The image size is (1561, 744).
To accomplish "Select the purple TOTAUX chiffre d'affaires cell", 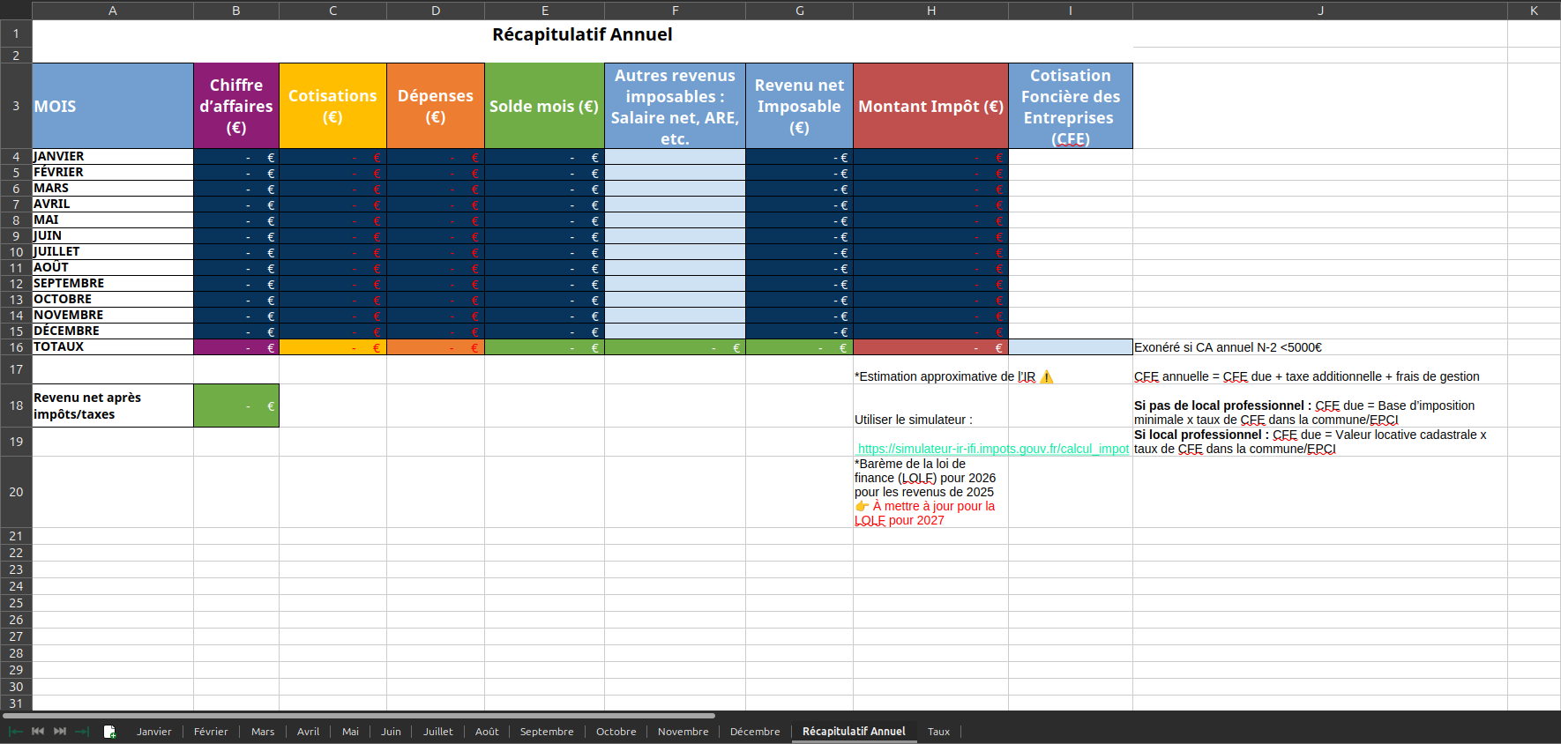I will [236, 347].
